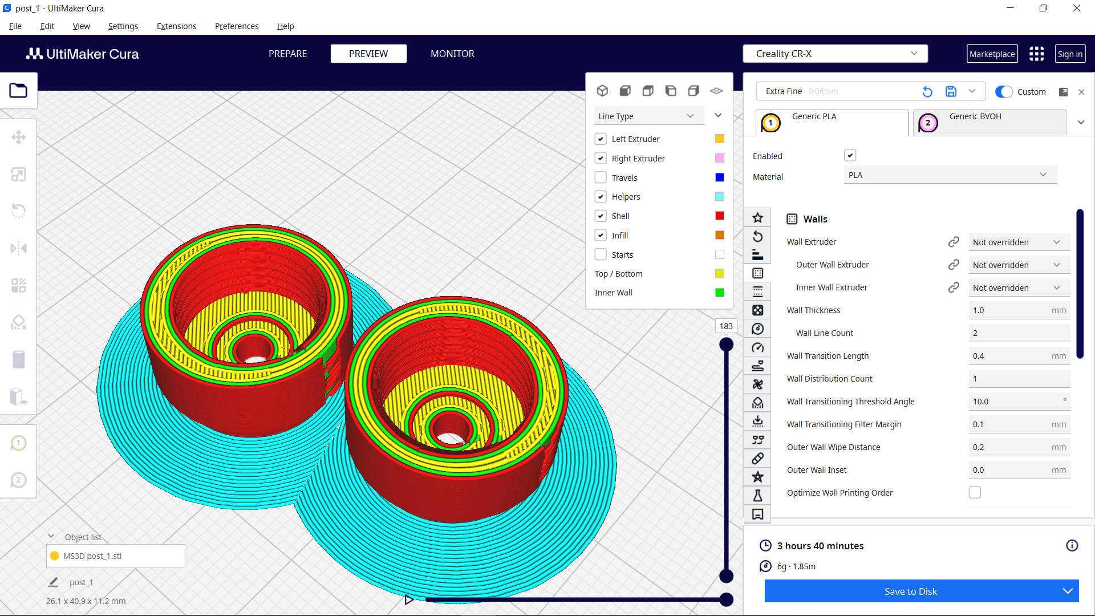Click the Marketplace button
This screenshot has width=1095, height=616.
(x=992, y=54)
